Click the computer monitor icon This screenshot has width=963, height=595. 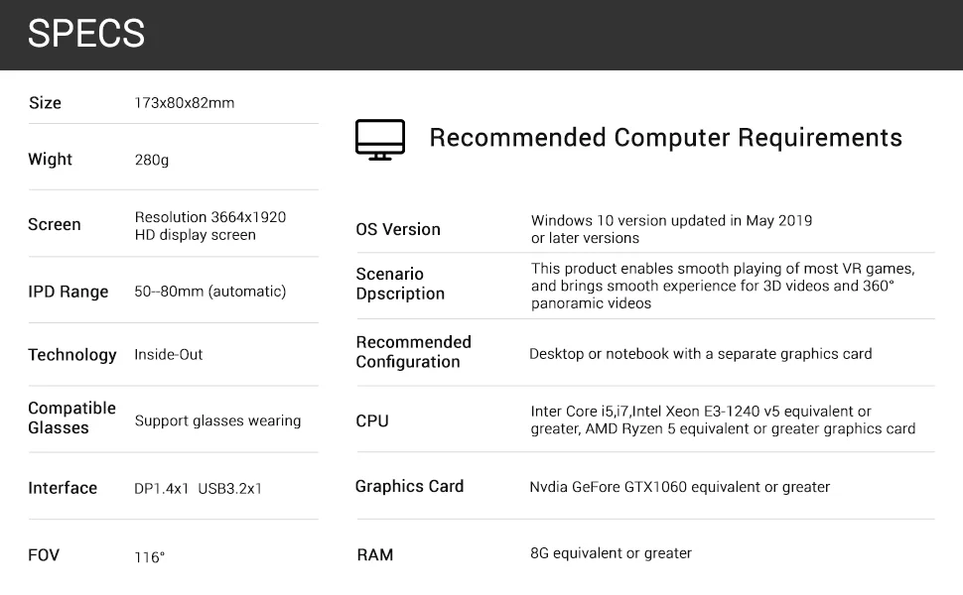click(380, 140)
